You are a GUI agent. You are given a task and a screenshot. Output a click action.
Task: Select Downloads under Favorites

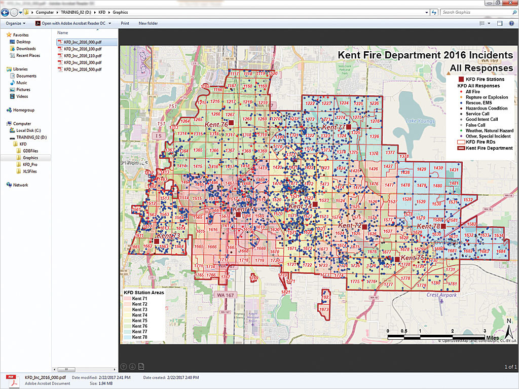pyautogui.click(x=26, y=49)
